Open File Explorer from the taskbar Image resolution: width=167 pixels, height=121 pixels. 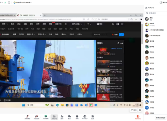pos(62,105)
